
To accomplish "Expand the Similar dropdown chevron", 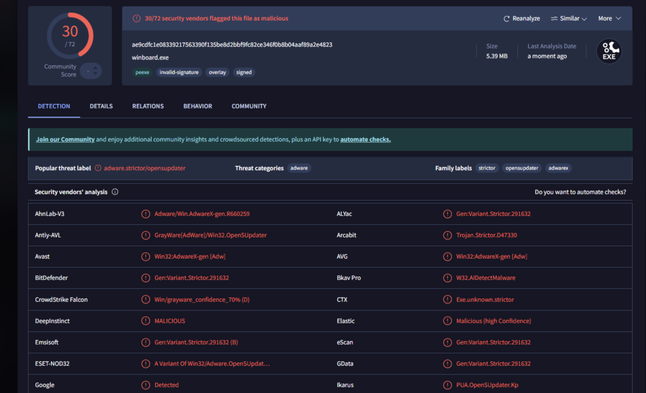I will (584, 19).
